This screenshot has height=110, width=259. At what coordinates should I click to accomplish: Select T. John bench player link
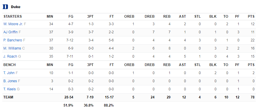pyautogui.click(x=9, y=73)
